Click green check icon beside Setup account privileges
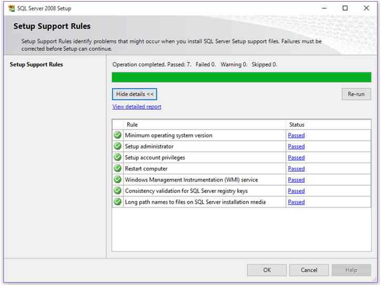381x286 pixels. (117, 157)
